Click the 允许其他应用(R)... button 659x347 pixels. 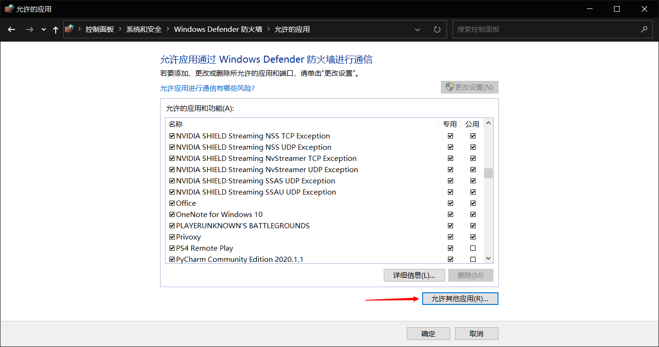click(460, 299)
